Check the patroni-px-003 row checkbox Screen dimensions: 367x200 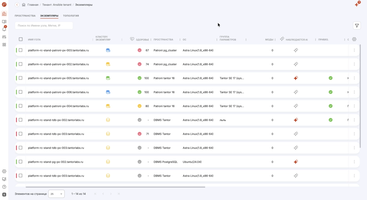coord(21,50)
